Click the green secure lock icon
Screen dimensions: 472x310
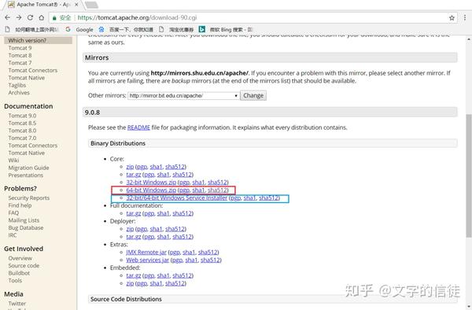point(54,18)
